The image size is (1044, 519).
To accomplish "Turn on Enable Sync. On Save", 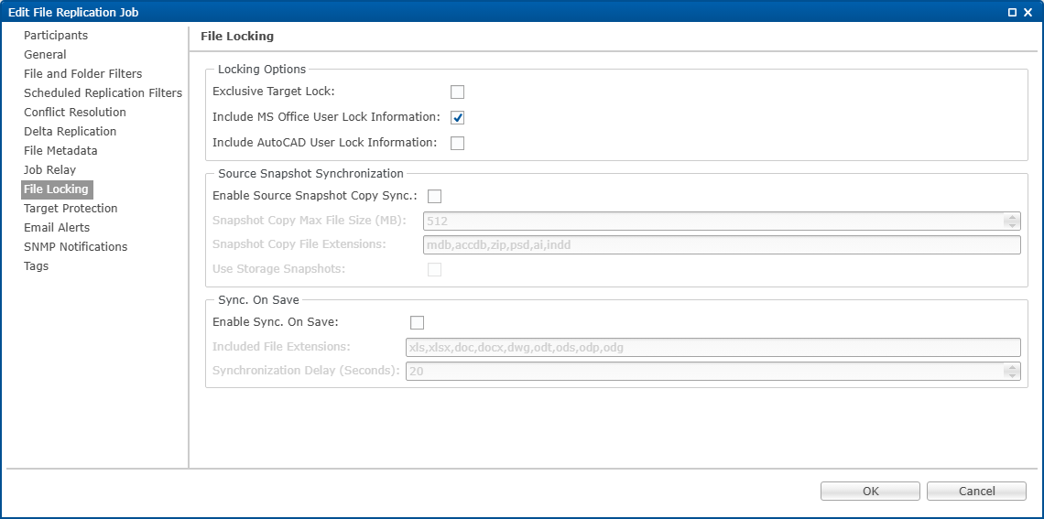I will pos(418,322).
